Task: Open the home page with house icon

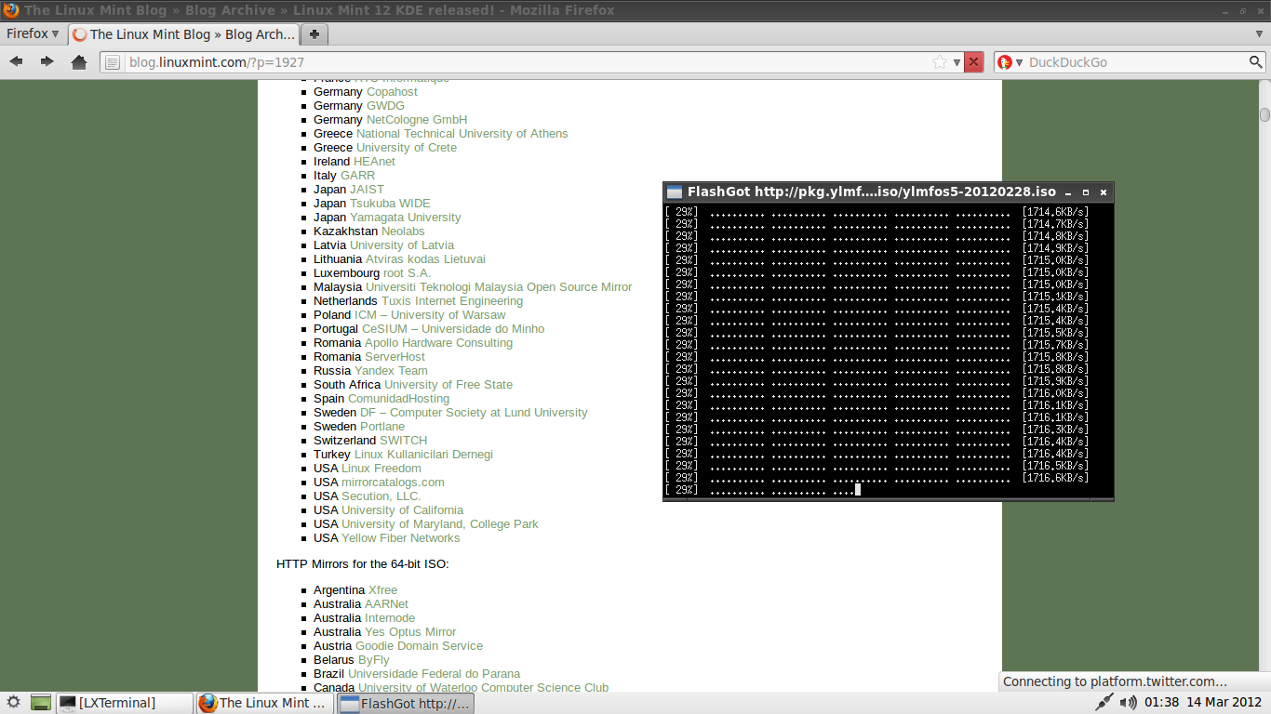Action: [x=79, y=62]
